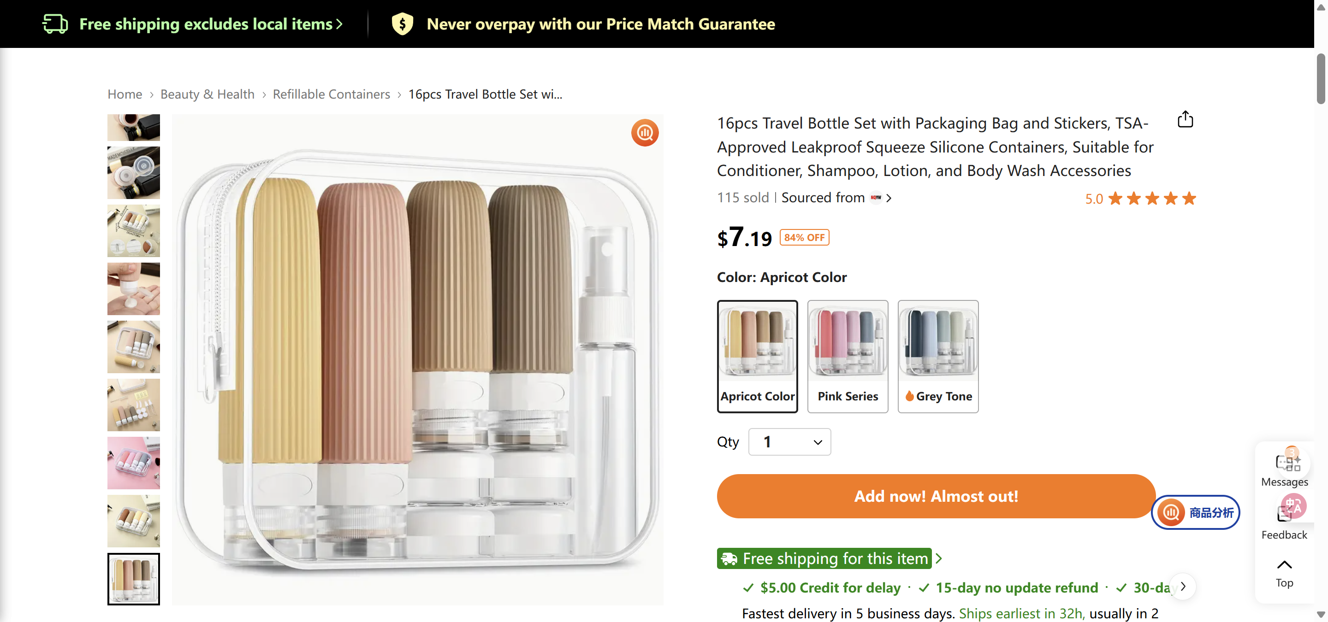Viewport: 1328px width, 622px height.
Task: Navigate to Refillable Containers breadcrumb
Action: click(x=332, y=94)
